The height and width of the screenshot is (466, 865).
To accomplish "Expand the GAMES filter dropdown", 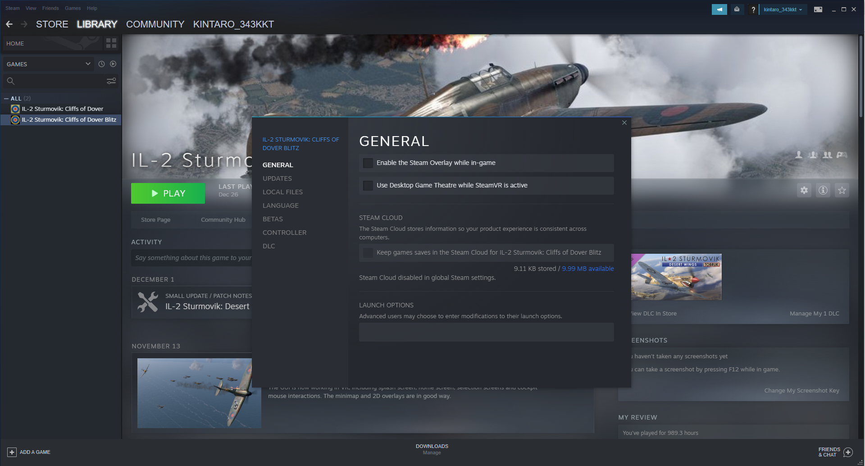I will [48, 64].
